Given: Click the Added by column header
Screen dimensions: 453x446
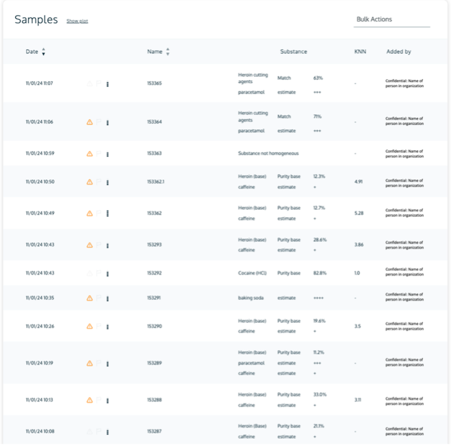Looking at the screenshot, I should [x=399, y=52].
